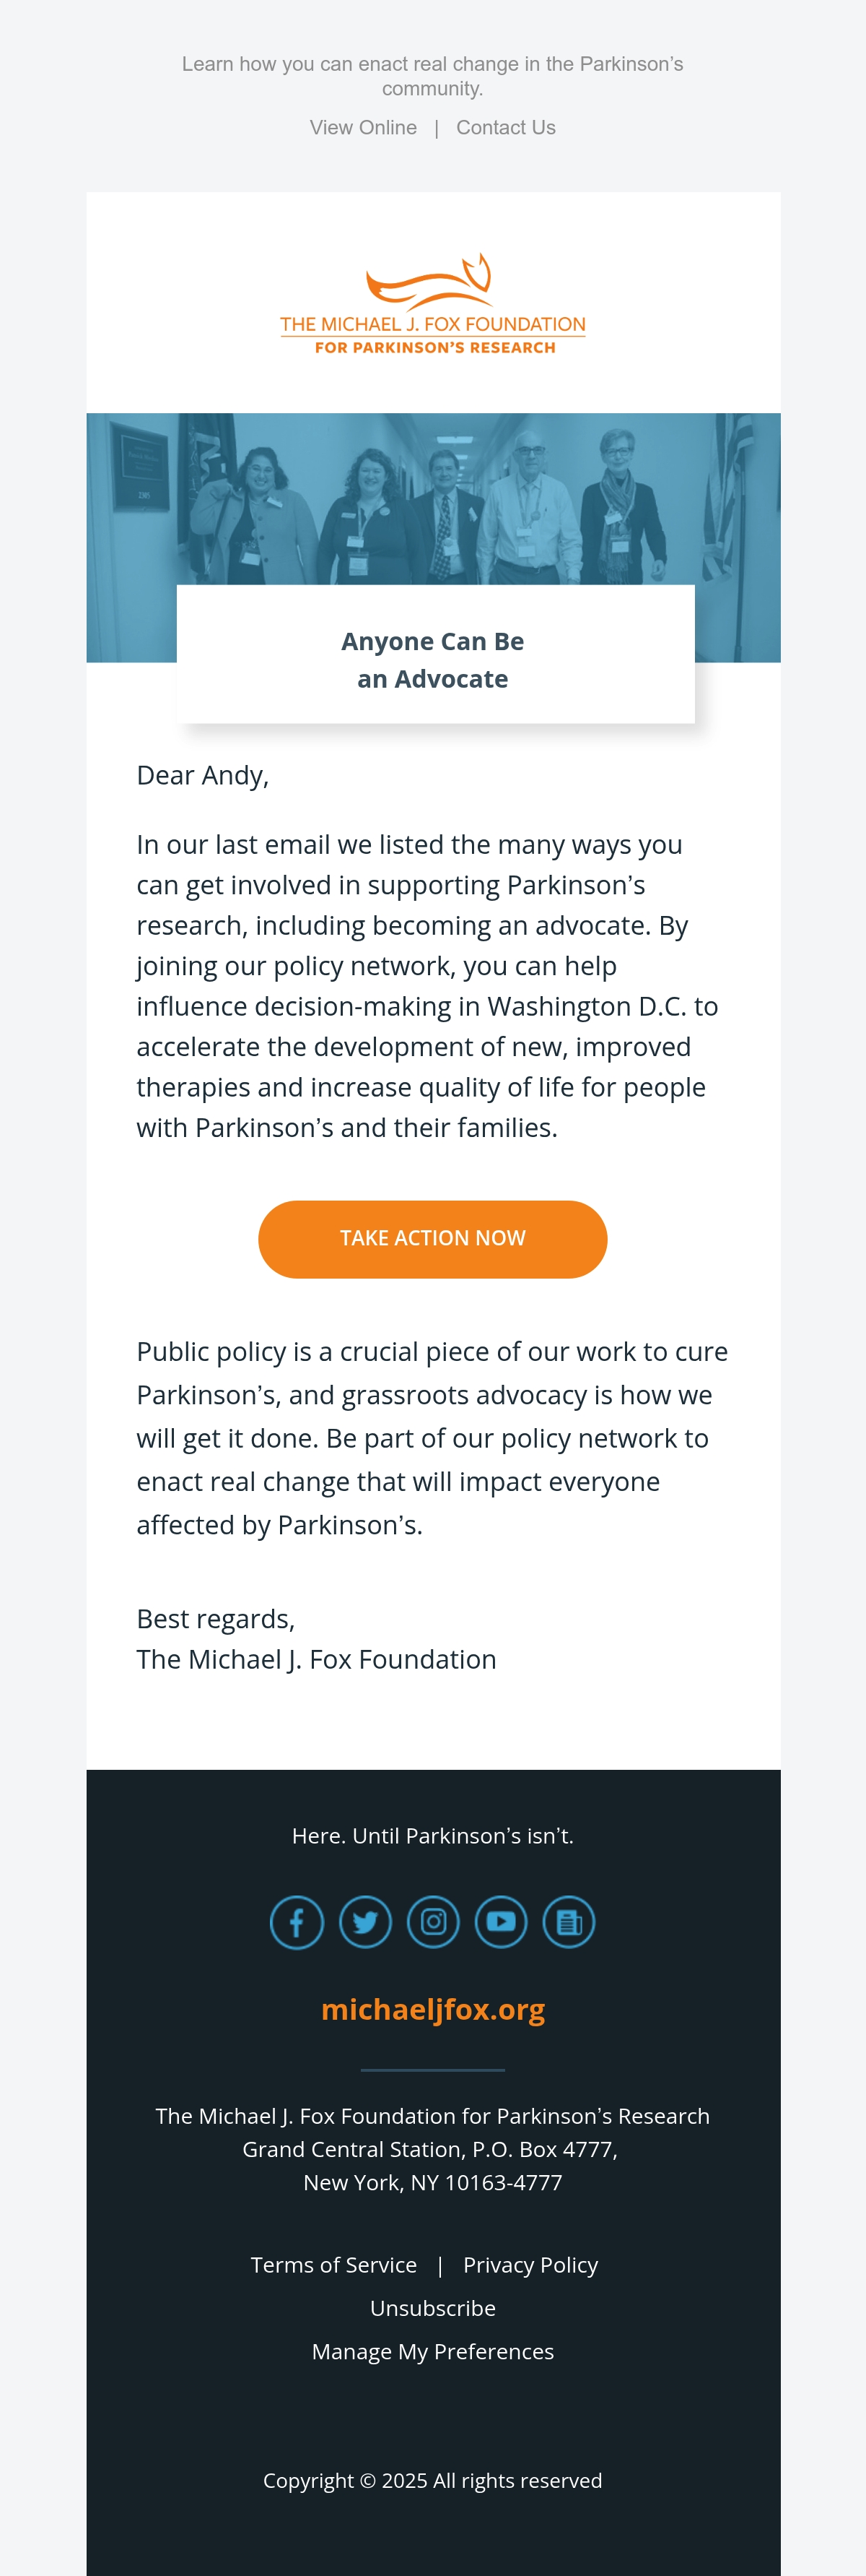Image resolution: width=866 pixels, height=2576 pixels.
Task: Open the Privacy Policy link
Action: tap(530, 2264)
